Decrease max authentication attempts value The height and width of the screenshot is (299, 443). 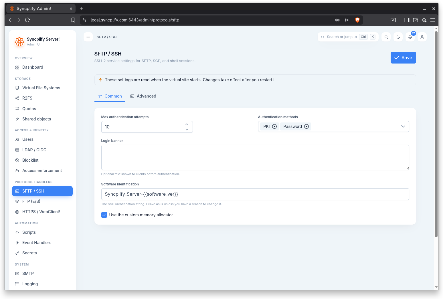(x=187, y=130)
